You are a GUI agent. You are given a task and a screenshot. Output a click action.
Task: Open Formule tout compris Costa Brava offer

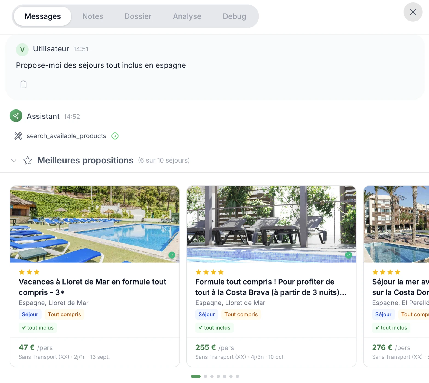pyautogui.click(x=271, y=287)
